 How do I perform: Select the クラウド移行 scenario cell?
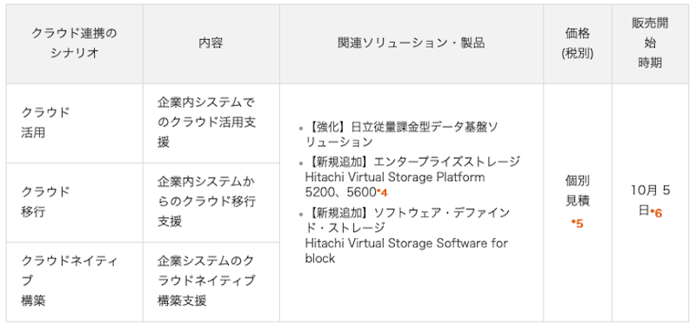75,202
